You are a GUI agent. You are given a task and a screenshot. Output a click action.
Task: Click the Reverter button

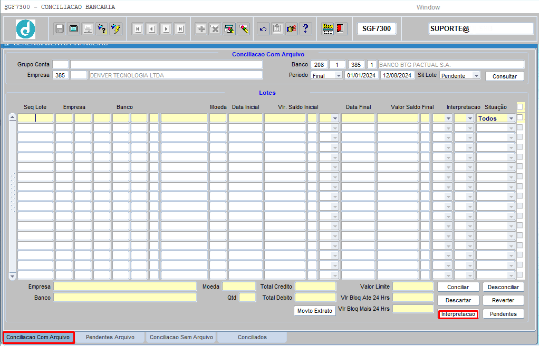click(x=503, y=300)
